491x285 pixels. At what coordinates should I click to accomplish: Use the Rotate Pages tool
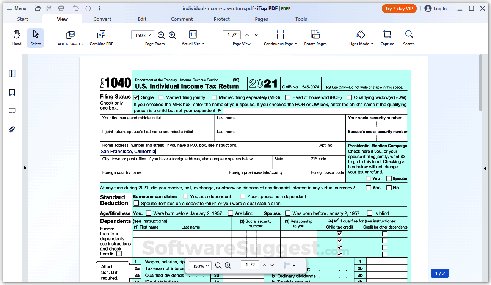(315, 37)
